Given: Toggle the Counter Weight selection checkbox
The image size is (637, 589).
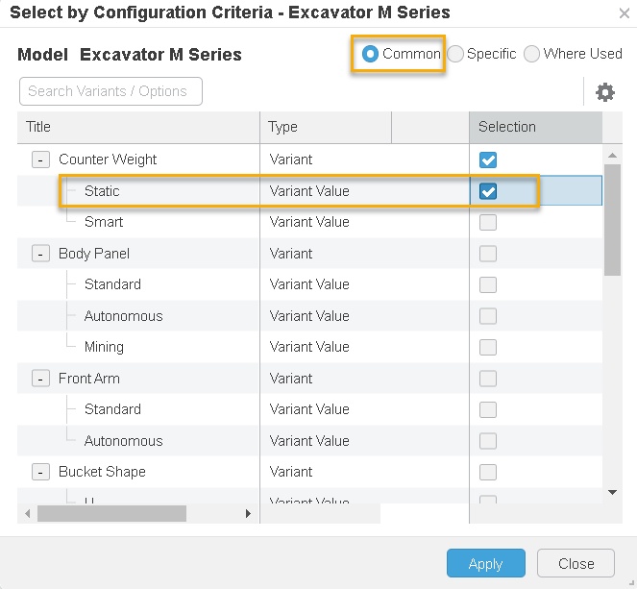Looking at the screenshot, I should (x=488, y=160).
